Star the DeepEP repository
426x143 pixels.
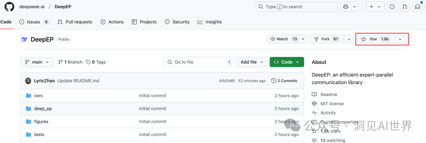[x=376, y=39]
